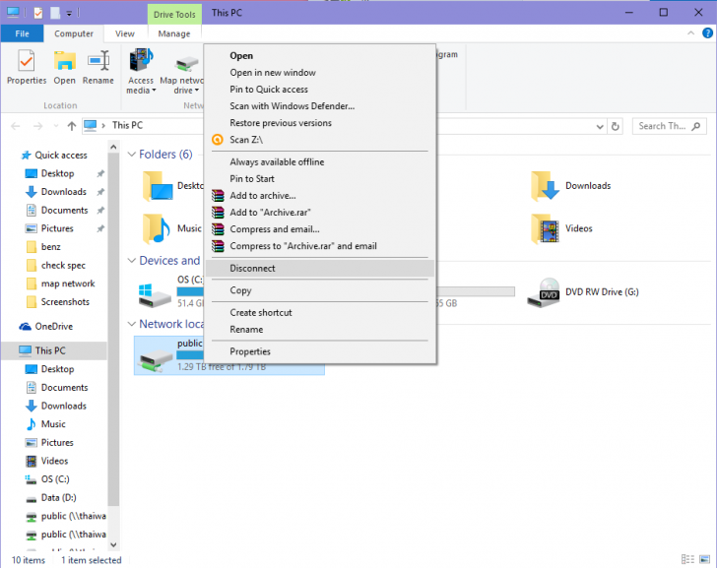
Task: Select the OS (C:) drive icon in main pane
Action: (155, 295)
